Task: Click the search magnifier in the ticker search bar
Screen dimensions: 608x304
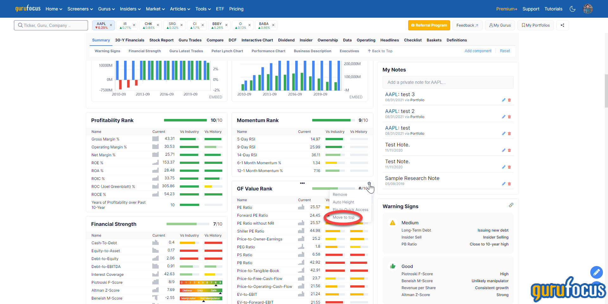Action: tap(20, 25)
